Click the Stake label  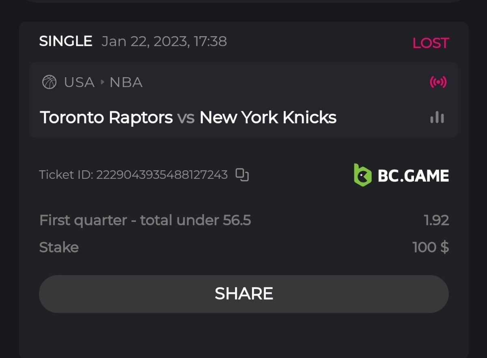coord(59,247)
